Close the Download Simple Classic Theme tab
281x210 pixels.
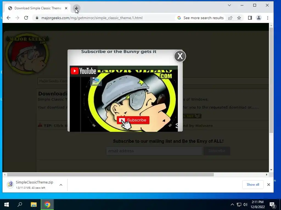coord(66,8)
